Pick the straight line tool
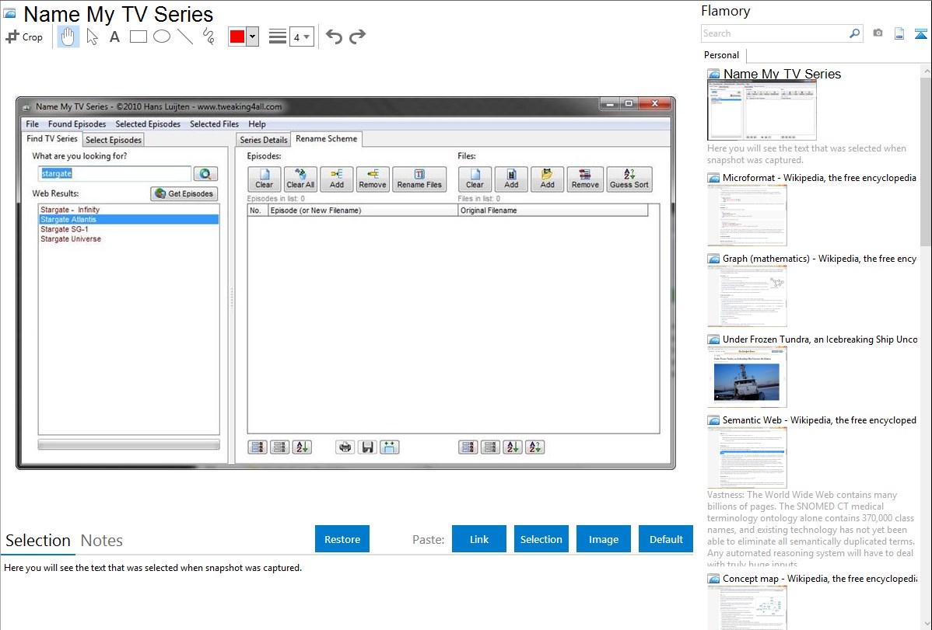Screen dimensions: 932x630 click(185, 37)
